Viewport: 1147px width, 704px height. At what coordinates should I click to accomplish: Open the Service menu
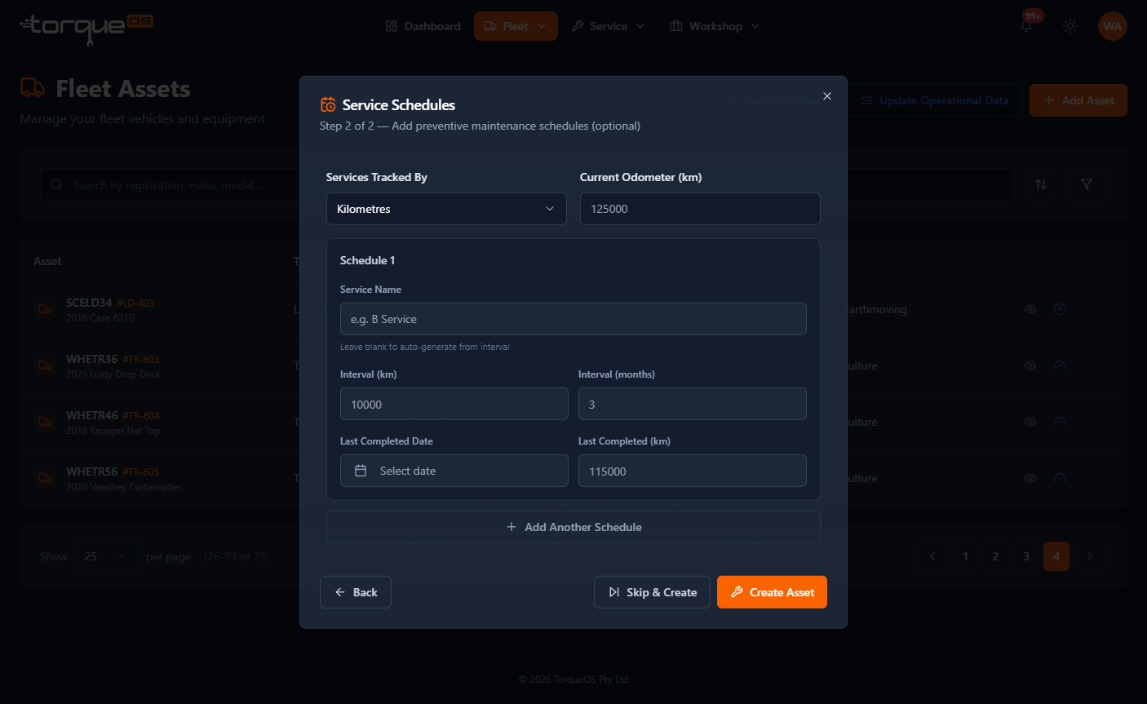(x=609, y=26)
